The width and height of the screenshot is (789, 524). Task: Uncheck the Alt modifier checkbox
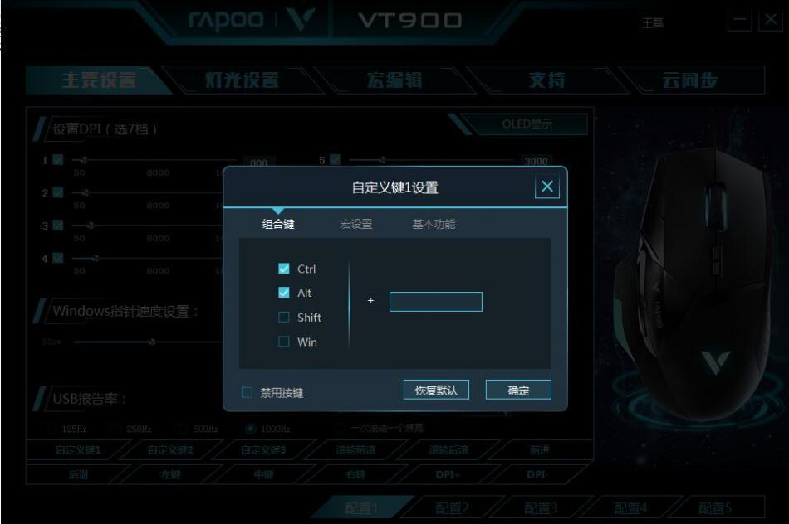pyautogui.click(x=284, y=293)
